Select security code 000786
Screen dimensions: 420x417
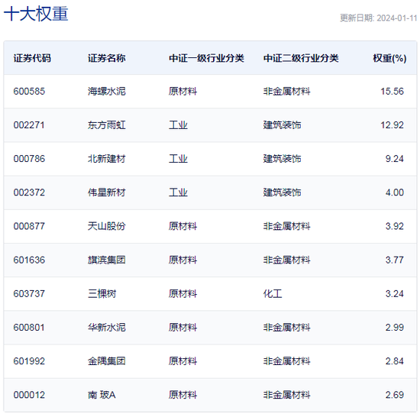(x=29, y=159)
